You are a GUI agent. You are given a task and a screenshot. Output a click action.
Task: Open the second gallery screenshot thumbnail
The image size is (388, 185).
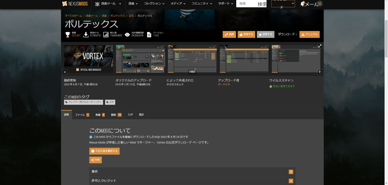(140, 59)
